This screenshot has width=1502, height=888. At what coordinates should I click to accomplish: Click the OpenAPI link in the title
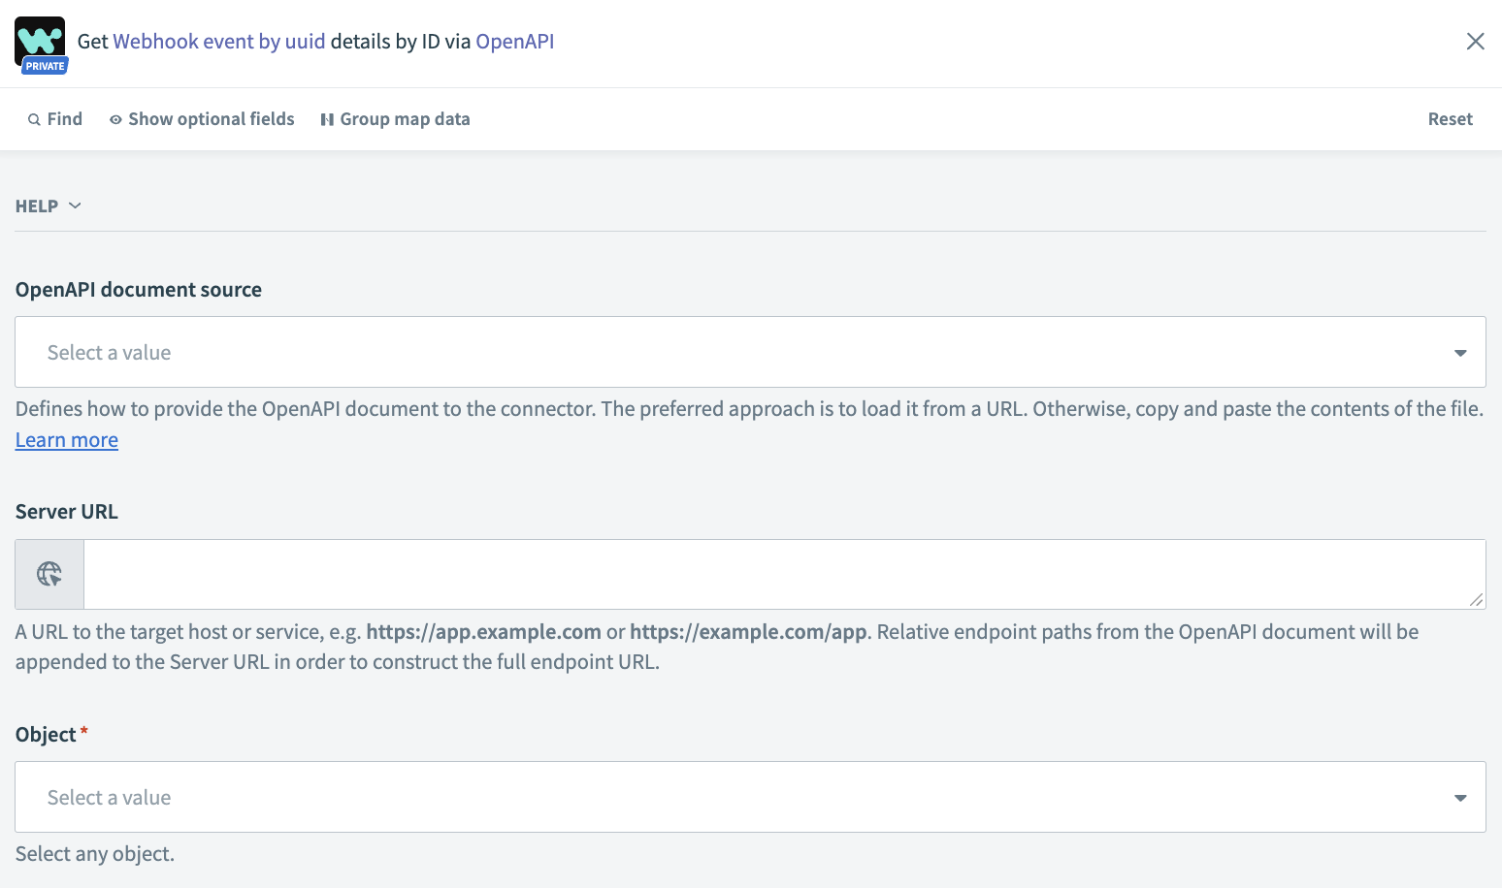[x=514, y=42]
